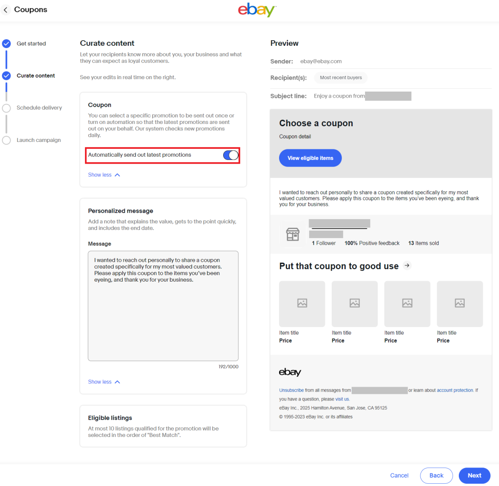Select the Curate content step indicator
The height and width of the screenshot is (486, 499).
click(x=6, y=75)
